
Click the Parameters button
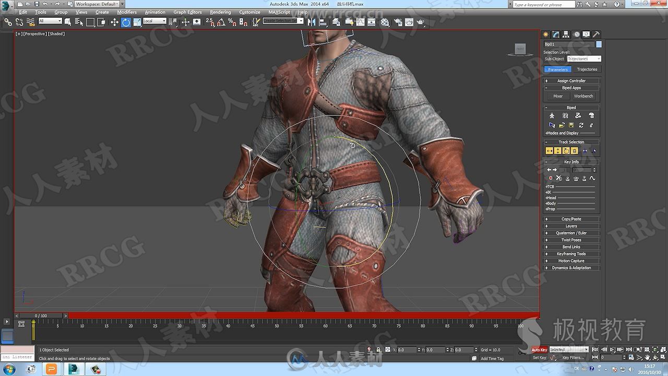(558, 69)
